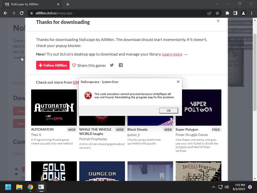Image resolution: width=257 pixels, height=193 pixels.
Task: Open the Solo Pong game thumbnail
Action: tap(54, 171)
